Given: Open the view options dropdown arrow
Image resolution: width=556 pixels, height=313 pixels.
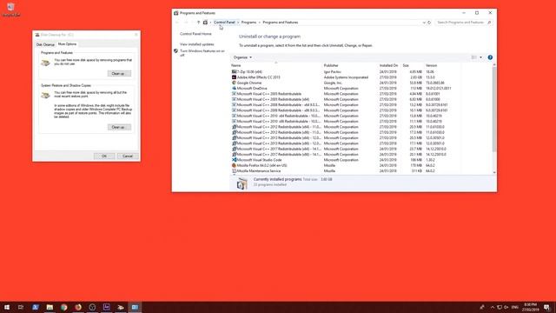Looking at the screenshot, I should [480, 57].
